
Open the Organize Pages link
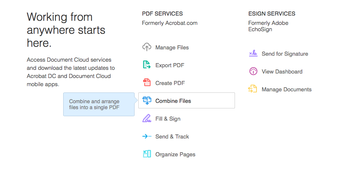click(175, 154)
